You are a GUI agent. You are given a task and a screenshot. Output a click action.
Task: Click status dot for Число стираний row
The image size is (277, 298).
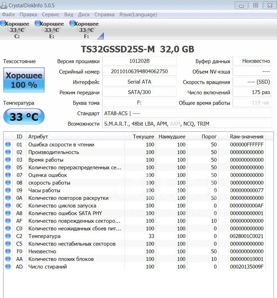pyautogui.click(x=8, y=266)
